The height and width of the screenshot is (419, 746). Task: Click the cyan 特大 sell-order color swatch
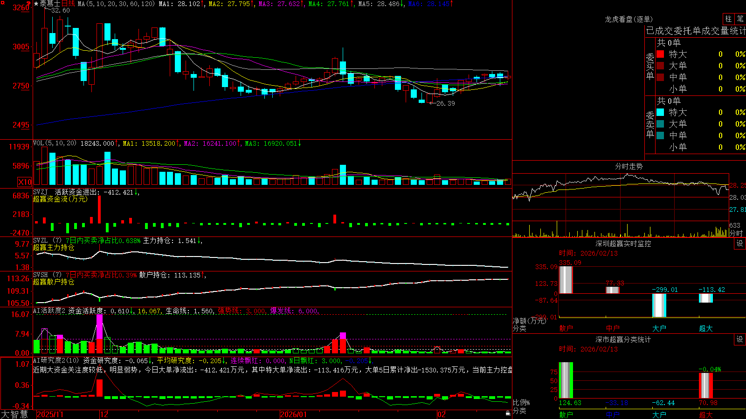point(660,112)
